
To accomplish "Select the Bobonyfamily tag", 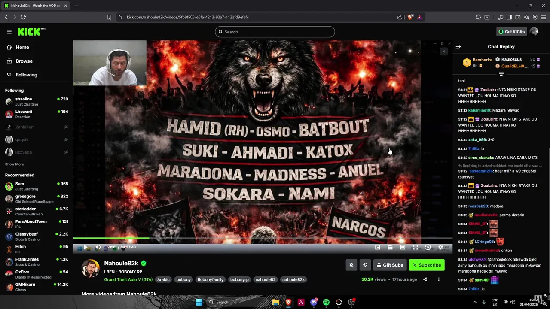I will [x=210, y=279].
